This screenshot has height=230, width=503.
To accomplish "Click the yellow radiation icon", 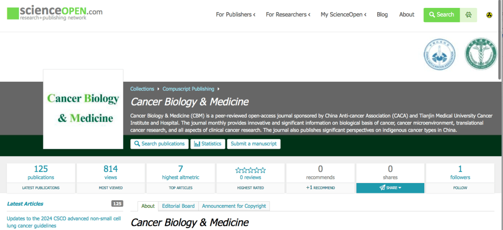I will coord(489,15).
